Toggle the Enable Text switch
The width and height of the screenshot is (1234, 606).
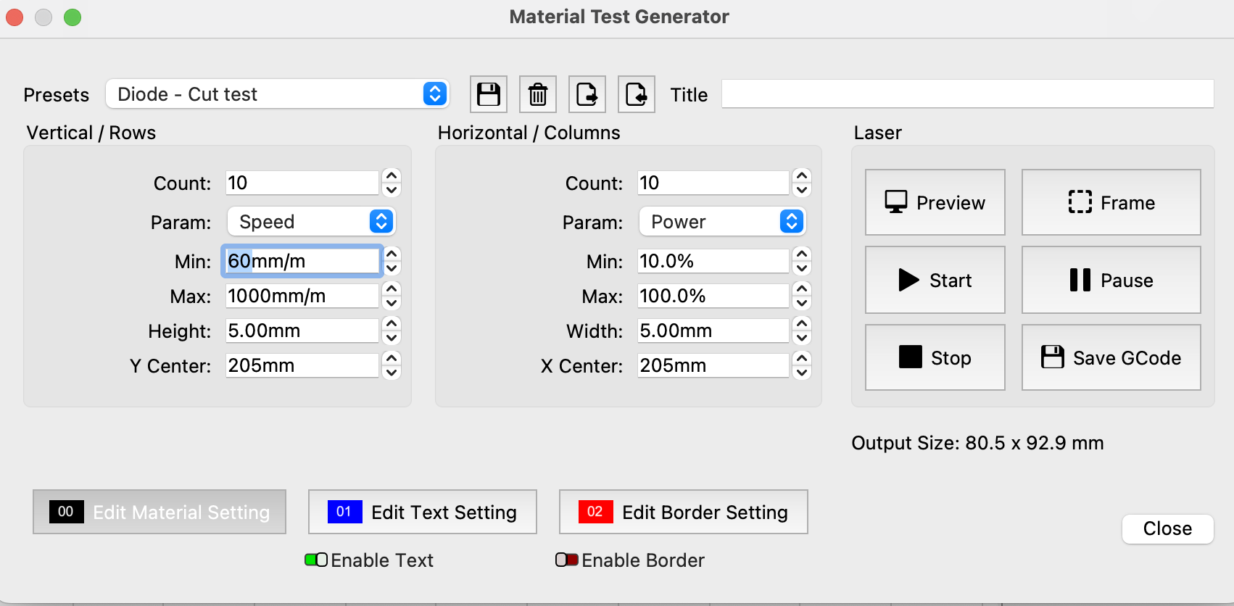(316, 560)
